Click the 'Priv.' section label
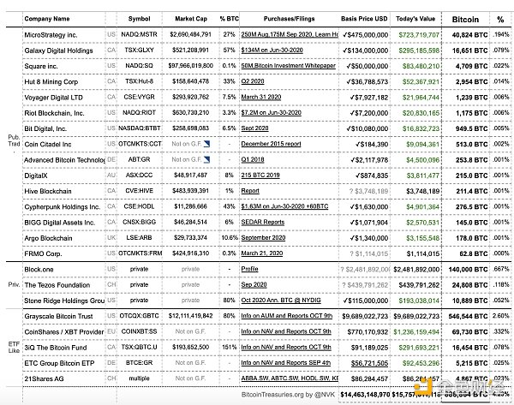 click(14, 284)
